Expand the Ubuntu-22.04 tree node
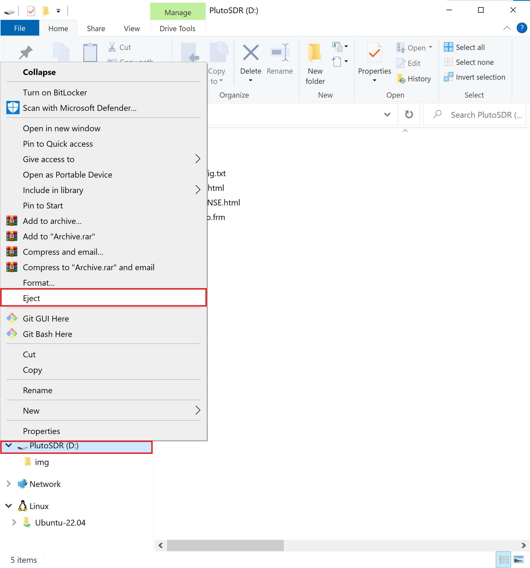The width and height of the screenshot is (530, 568). tap(14, 523)
